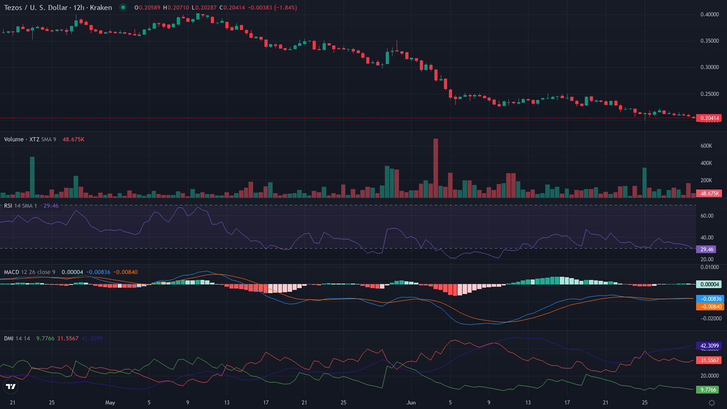Screen dimensions: 727x409
Task: Click the purple 29.46 tag on RSI scale
Action: 706,249
